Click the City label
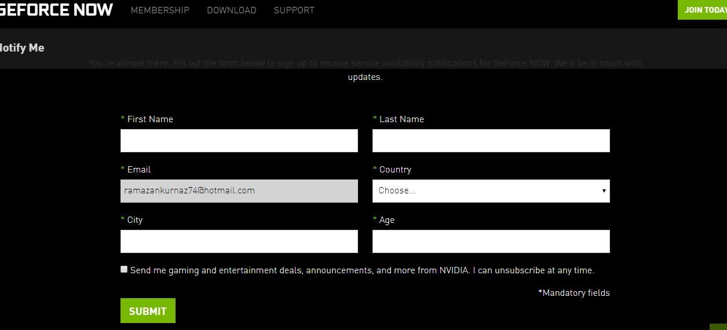The width and height of the screenshot is (727, 330). [x=135, y=220]
